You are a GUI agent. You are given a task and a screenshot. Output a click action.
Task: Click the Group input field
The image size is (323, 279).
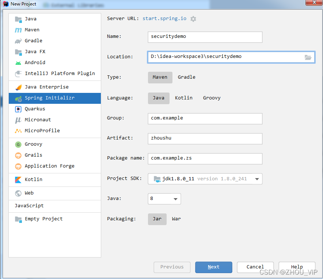205,119
